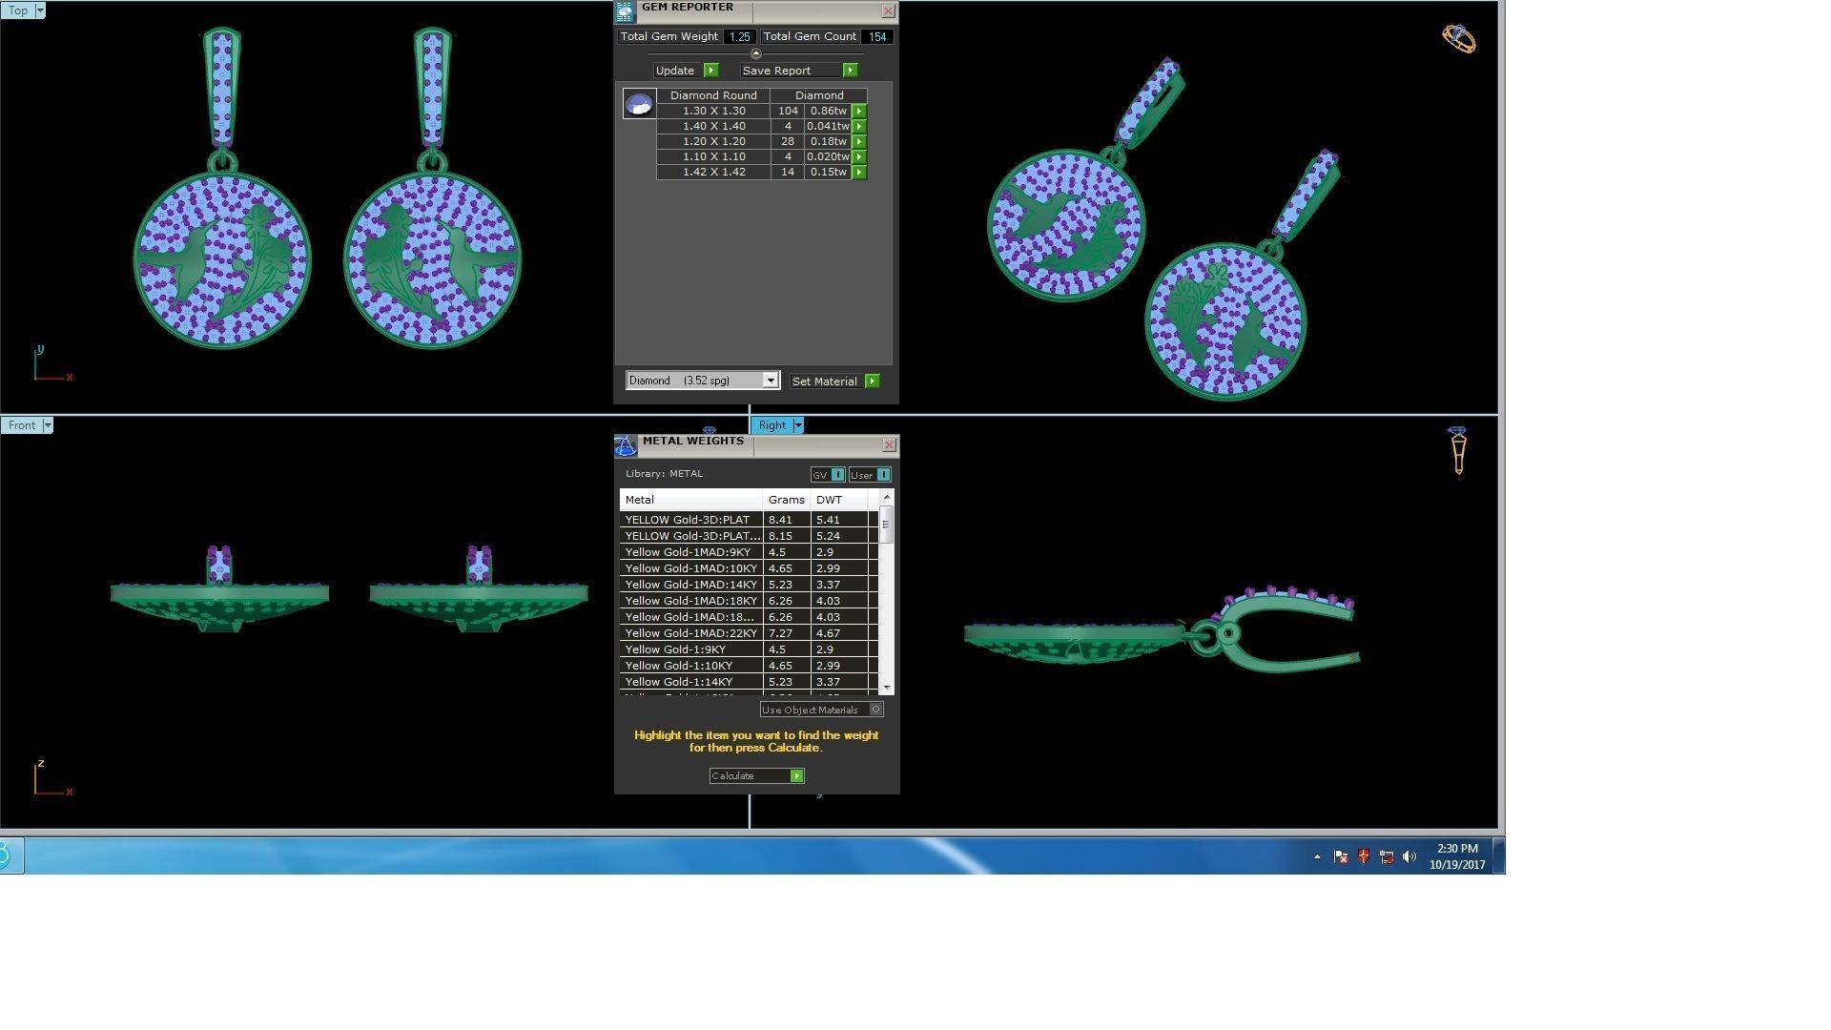Open the Top viewport dropdown arrow
Screen dimensions: 1831x1030
[x=39, y=10]
